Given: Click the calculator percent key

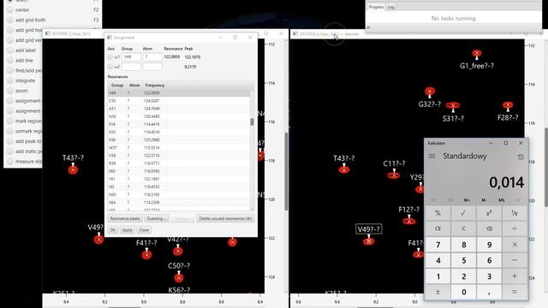Looking at the screenshot, I should click(438, 213).
